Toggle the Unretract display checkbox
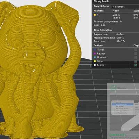 [136, 57]
